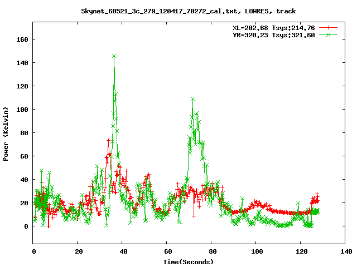
Task: Click y-axis tick label 20
Action: (x=24, y=203)
